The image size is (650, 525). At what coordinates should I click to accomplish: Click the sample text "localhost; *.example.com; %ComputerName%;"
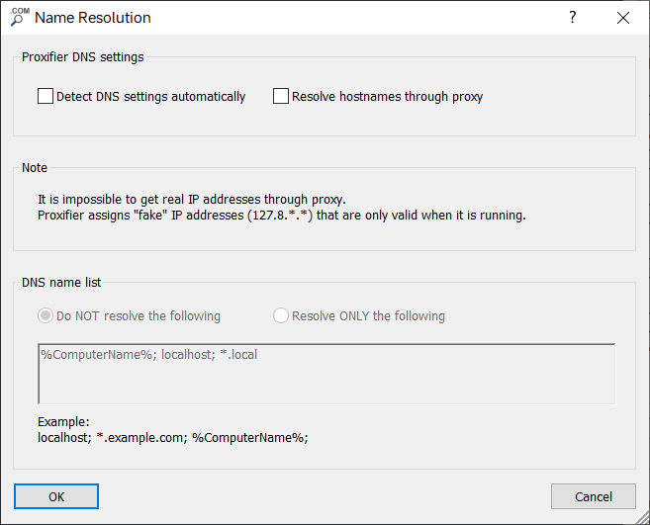[173, 437]
